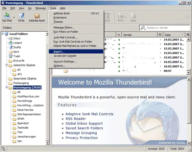Select the Testmails folder
This screenshot has height=152, width=192.
point(23,128)
